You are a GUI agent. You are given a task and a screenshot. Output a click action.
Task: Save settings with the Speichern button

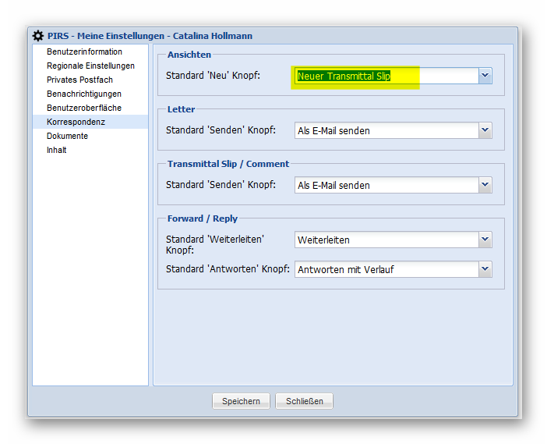[241, 401]
